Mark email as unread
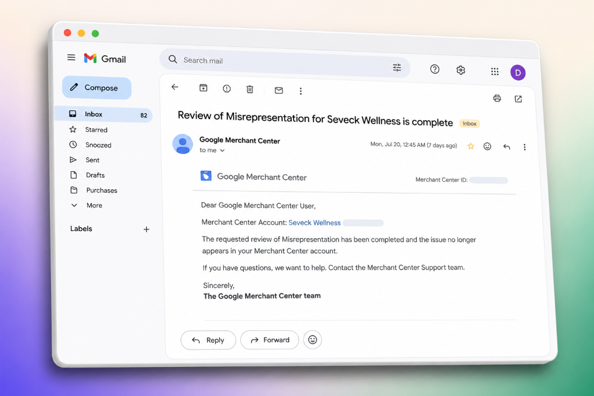Viewport: 594px width, 396px height. [279, 90]
